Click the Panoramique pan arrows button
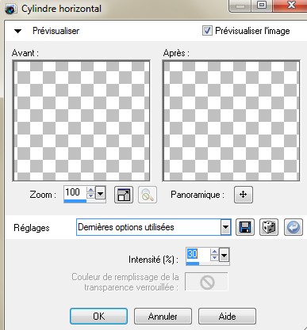Viewport: 307px width, 330px height. [x=244, y=195]
